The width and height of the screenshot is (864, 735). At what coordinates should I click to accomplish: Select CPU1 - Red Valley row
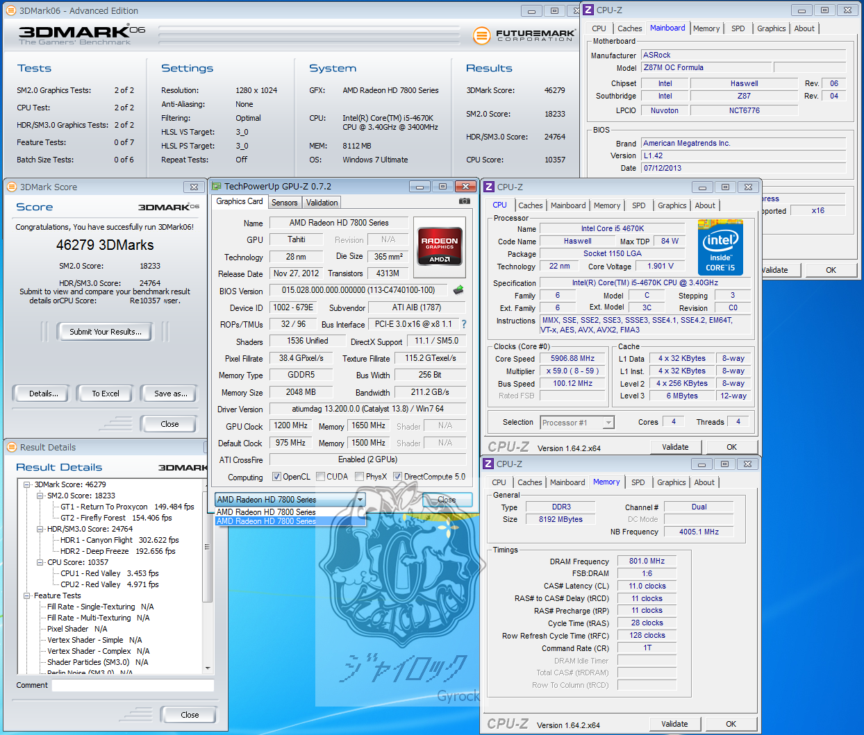click(x=109, y=573)
